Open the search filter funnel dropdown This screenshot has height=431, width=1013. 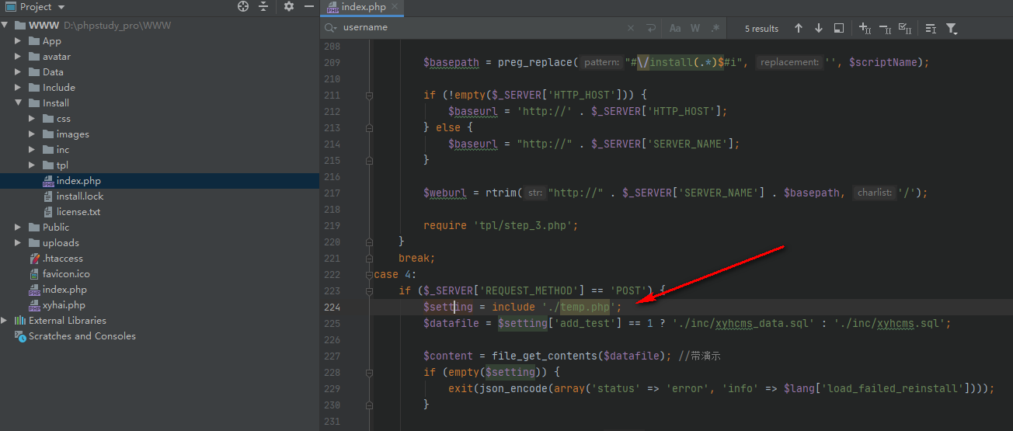tap(952, 29)
